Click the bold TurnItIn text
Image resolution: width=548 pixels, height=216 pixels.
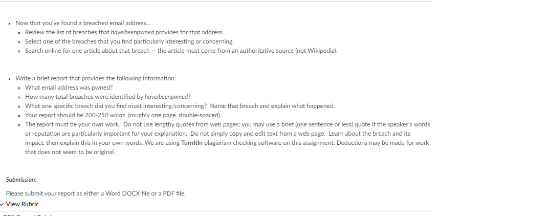tap(192, 143)
